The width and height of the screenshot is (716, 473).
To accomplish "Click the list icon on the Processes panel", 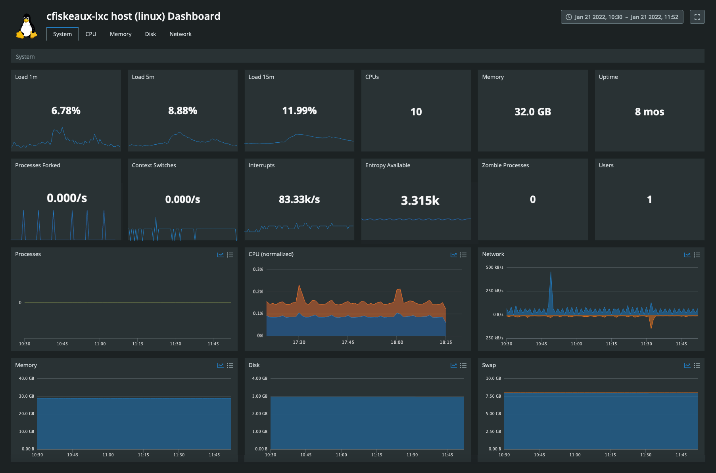I will click(230, 255).
